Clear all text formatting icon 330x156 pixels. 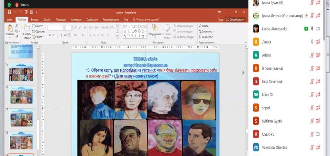pos(85,28)
